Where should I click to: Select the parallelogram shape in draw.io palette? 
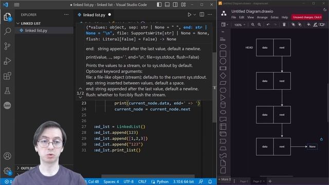[x=223, y=83]
